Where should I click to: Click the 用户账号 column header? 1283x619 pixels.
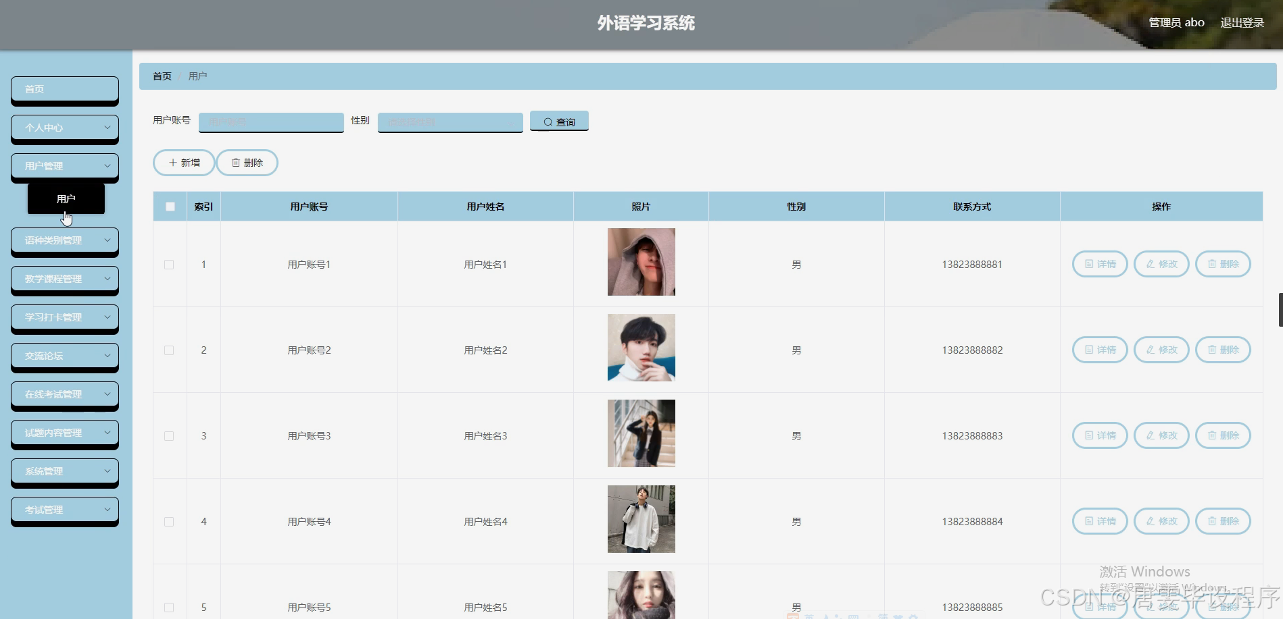pos(309,207)
